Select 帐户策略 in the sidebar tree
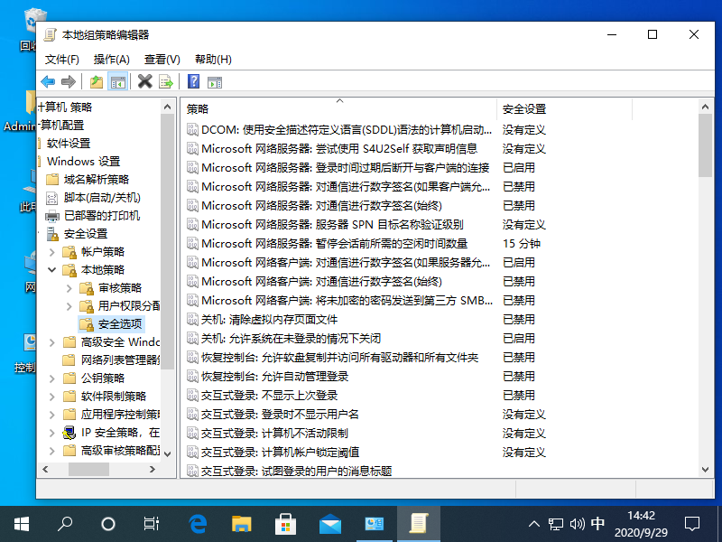 [x=106, y=251]
